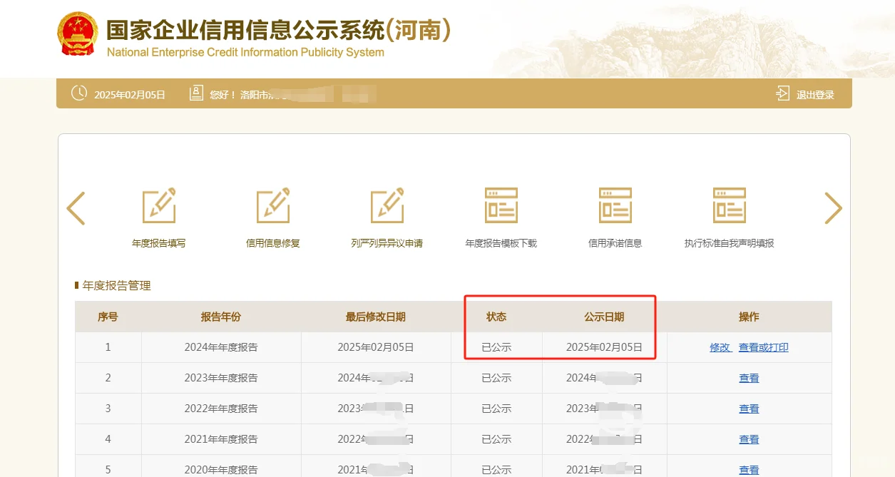Open 信用信息修复 pencil icon

273,205
